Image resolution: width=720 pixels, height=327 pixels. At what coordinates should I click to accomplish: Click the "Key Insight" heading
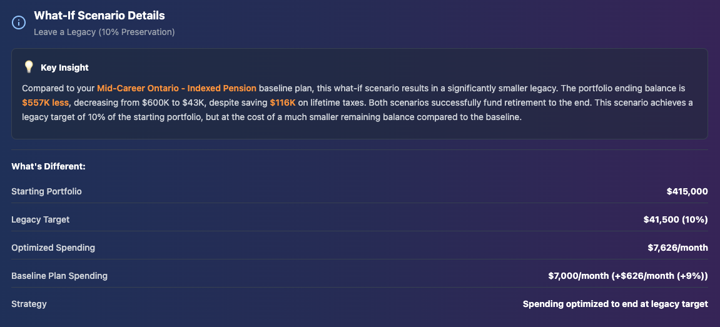[x=64, y=68]
